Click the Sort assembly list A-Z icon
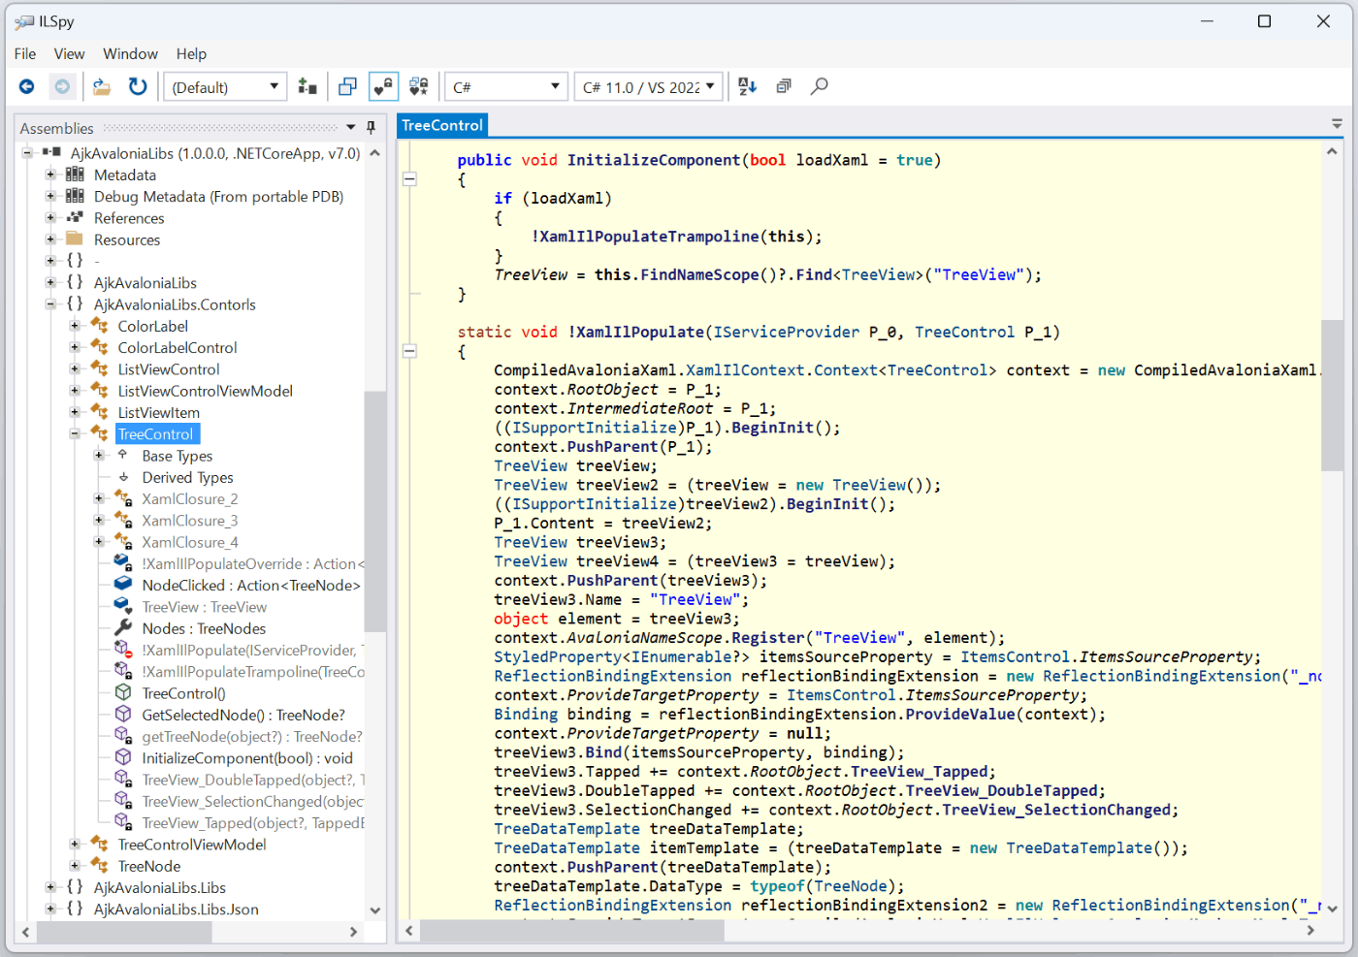 [x=747, y=87]
